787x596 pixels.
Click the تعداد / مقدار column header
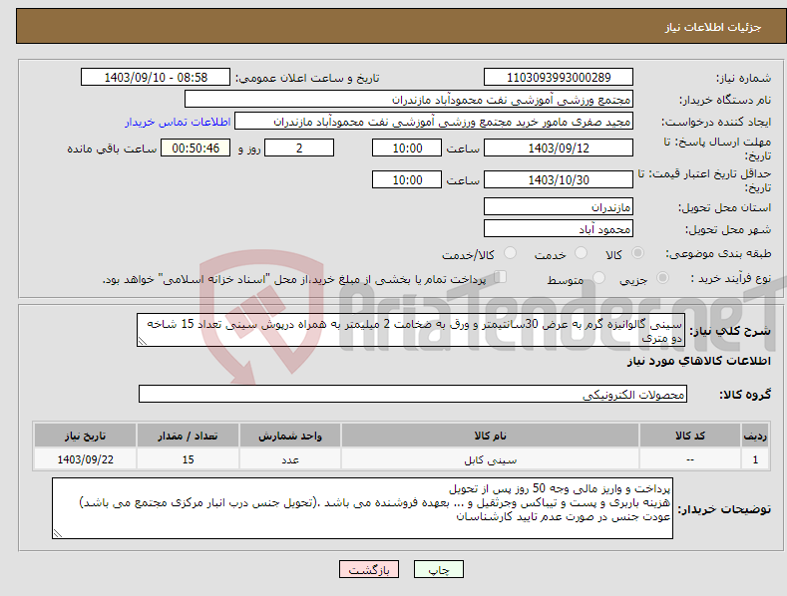coord(188,436)
